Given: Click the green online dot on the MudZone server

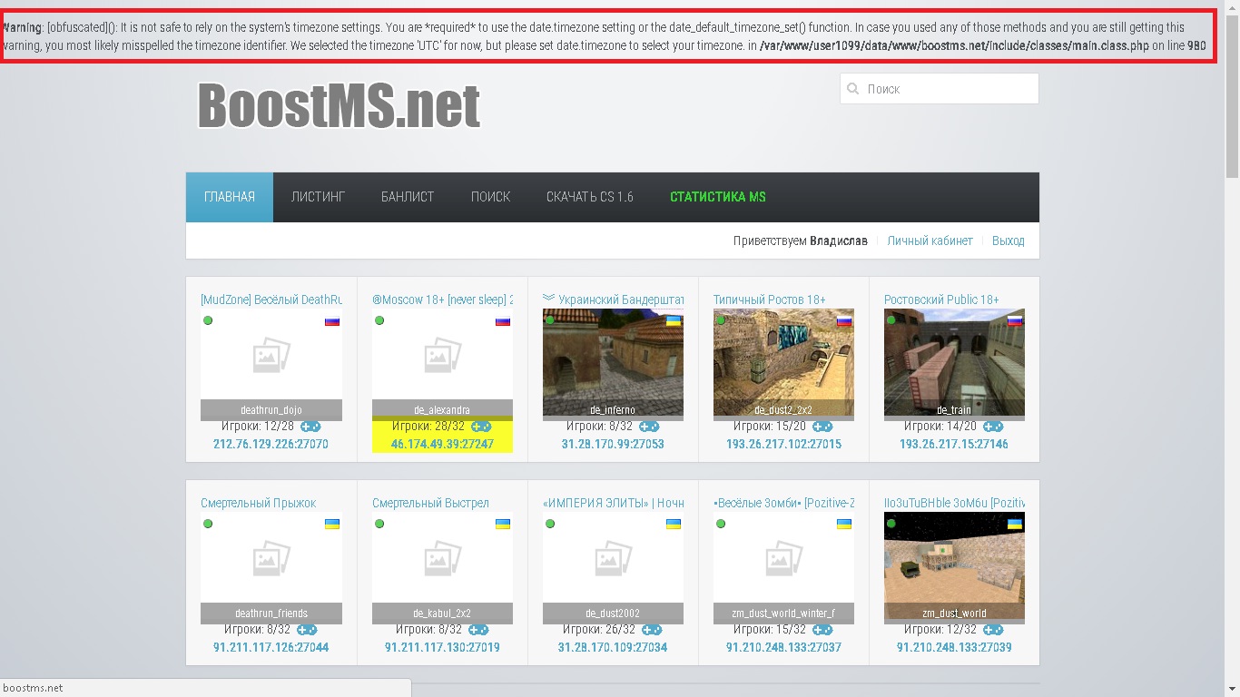Looking at the screenshot, I should [x=208, y=320].
